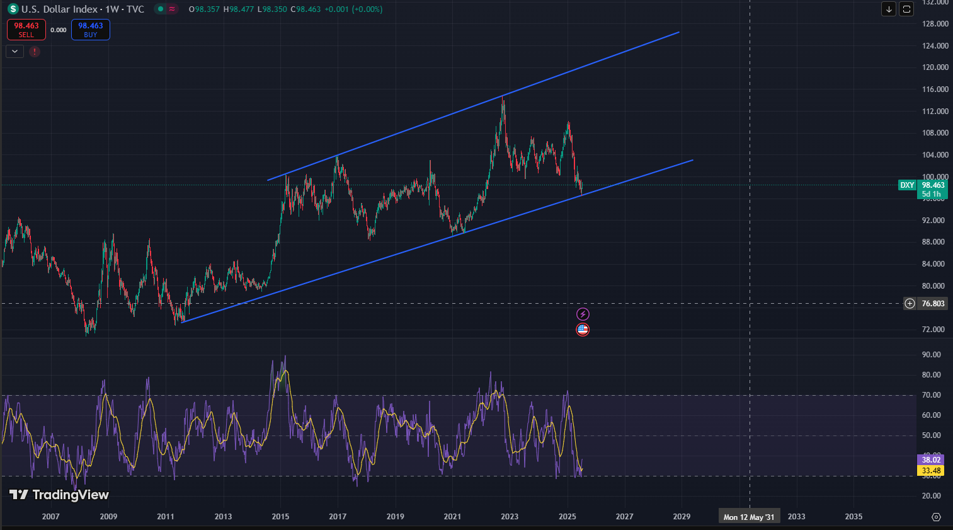Click the plus icon beside 76.803 price
The height and width of the screenshot is (530, 953).
coord(910,304)
